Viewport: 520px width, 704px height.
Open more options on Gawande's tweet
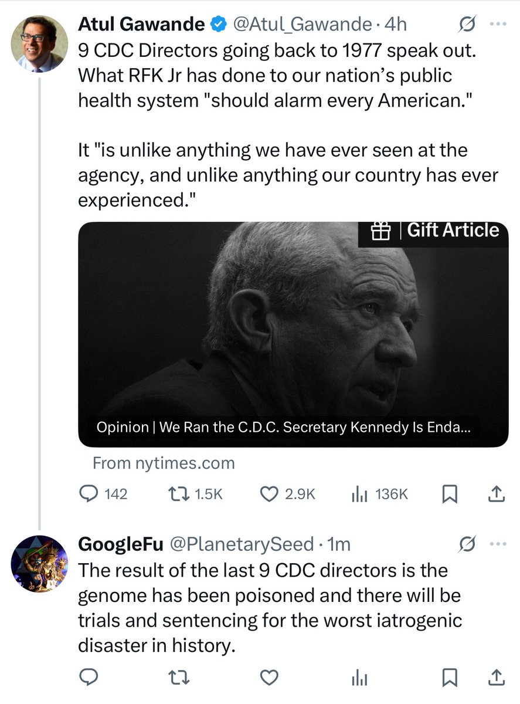coord(498,25)
